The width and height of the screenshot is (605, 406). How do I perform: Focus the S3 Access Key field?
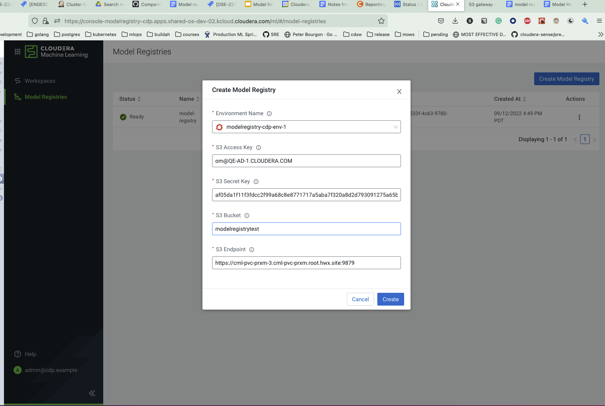pos(307,161)
